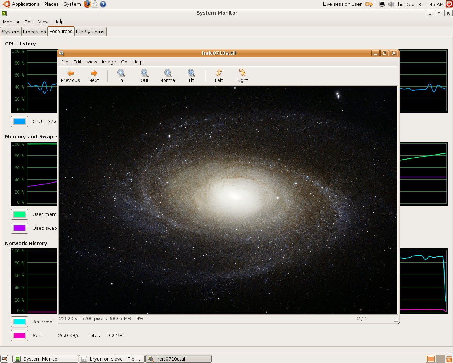Click the Network History heading
Viewport: 453px width, 363px height.
26,243
